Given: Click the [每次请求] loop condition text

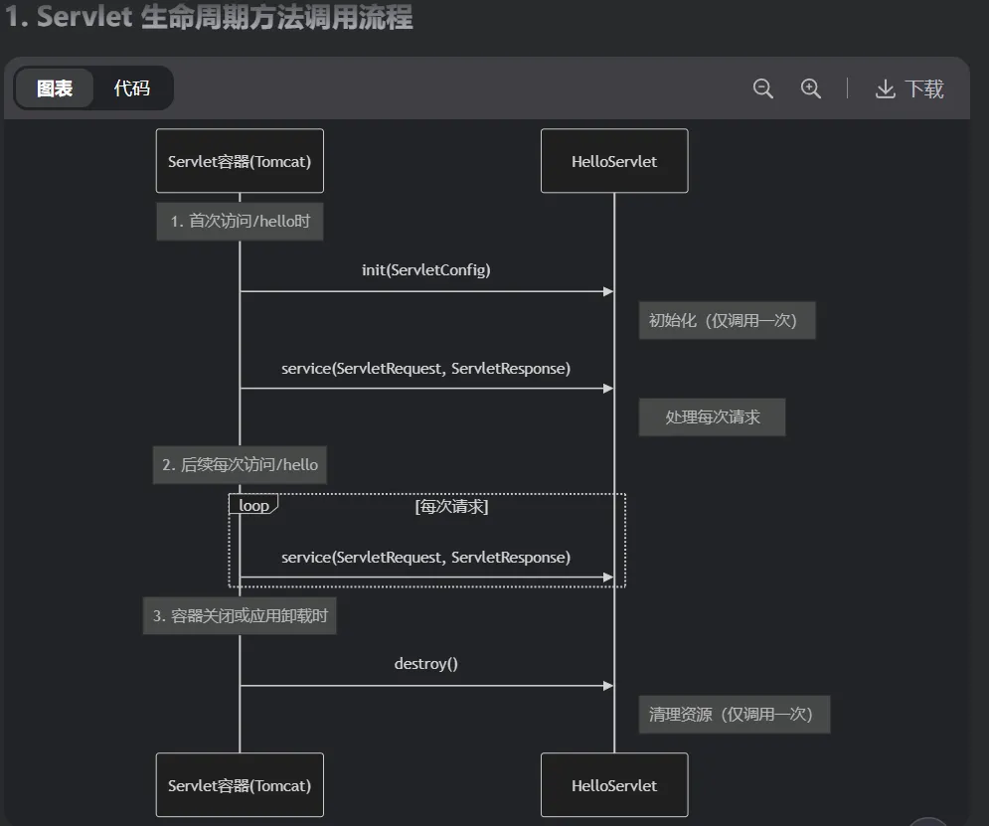Looking at the screenshot, I should [x=451, y=506].
